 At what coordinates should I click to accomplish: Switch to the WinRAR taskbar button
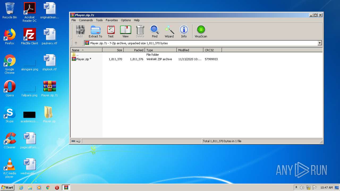coord(66,188)
